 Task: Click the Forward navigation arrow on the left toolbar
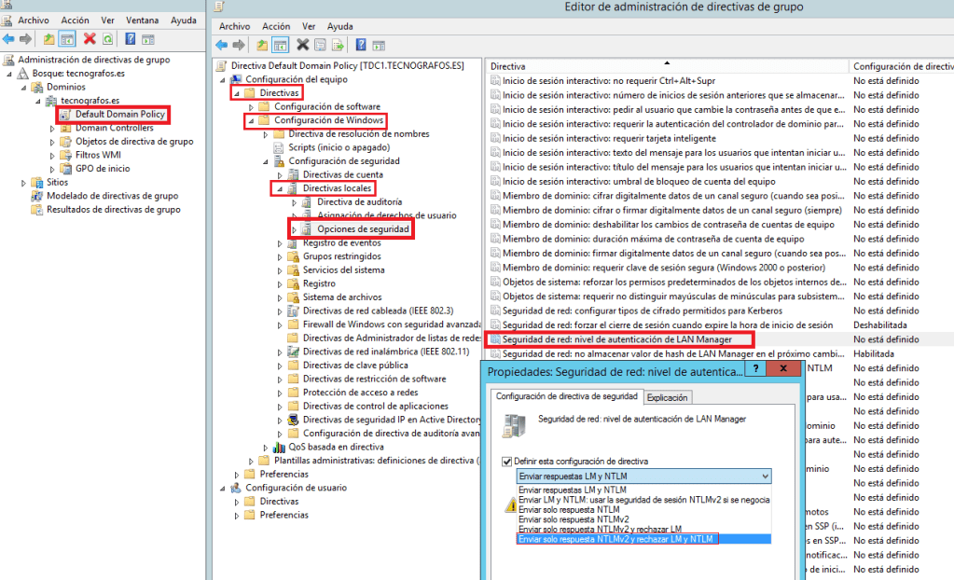26,38
